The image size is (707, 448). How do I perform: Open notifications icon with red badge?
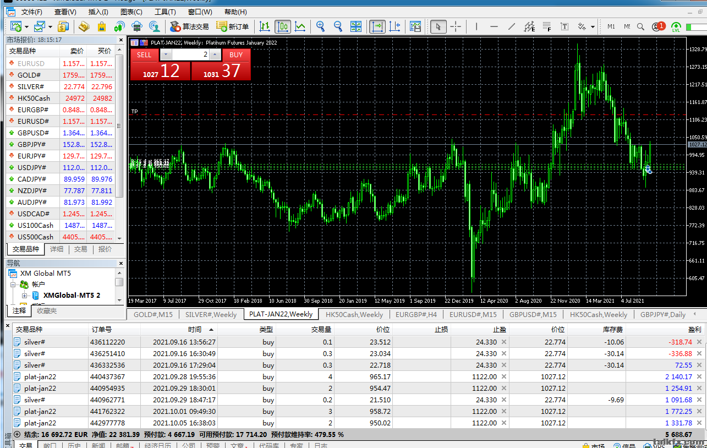coord(658,26)
